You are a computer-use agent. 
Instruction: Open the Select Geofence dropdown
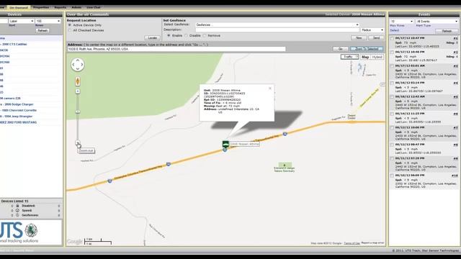tap(277, 25)
